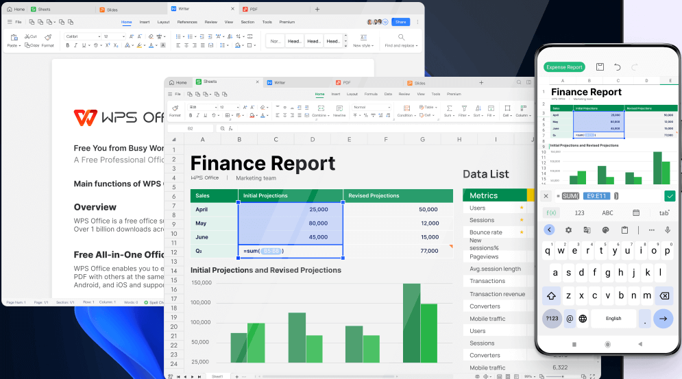The width and height of the screenshot is (682, 379).
Task: Open Find and replace magnifier in Writer
Action: [401, 38]
